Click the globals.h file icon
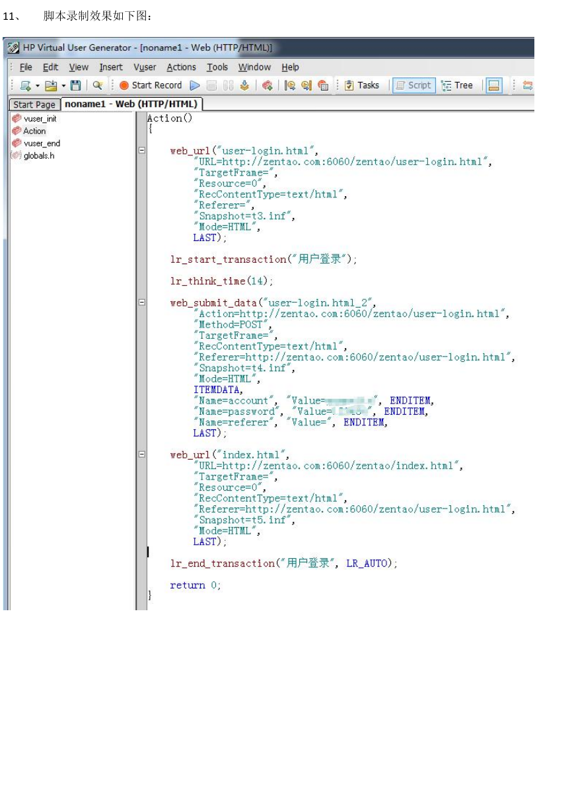Image resolution: width=574 pixels, height=811 pixels. click(x=17, y=156)
